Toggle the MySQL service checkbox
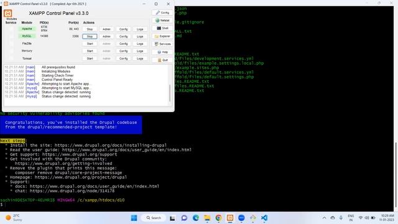 click(x=11, y=36)
